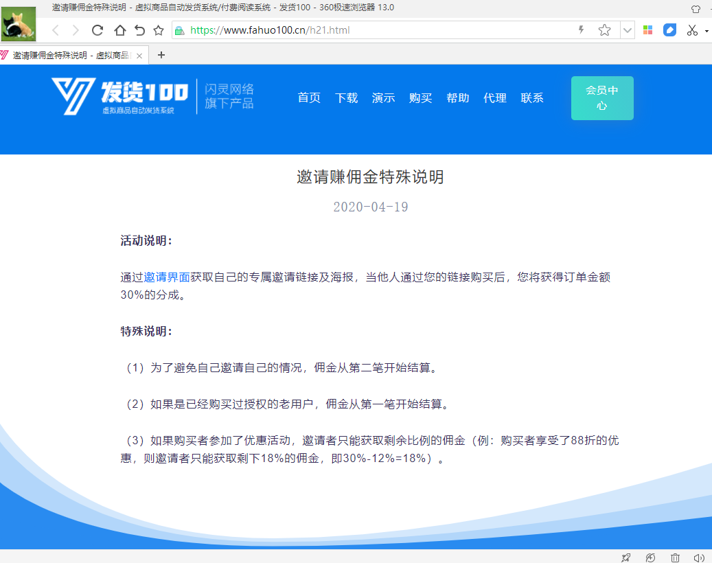Follow the 邀请界面 hyperlink
The image size is (712, 563).
[x=167, y=277]
